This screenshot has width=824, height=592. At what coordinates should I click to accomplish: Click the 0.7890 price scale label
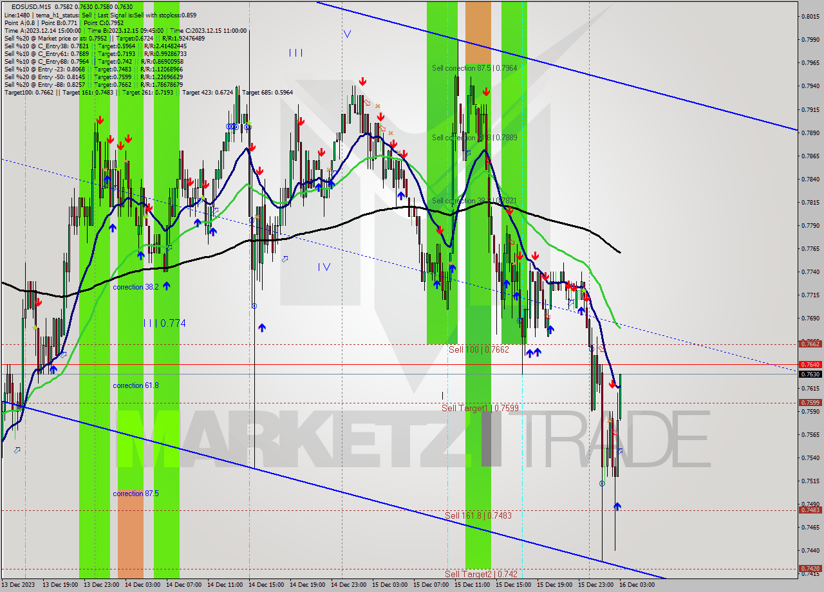(x=810, y=133)
